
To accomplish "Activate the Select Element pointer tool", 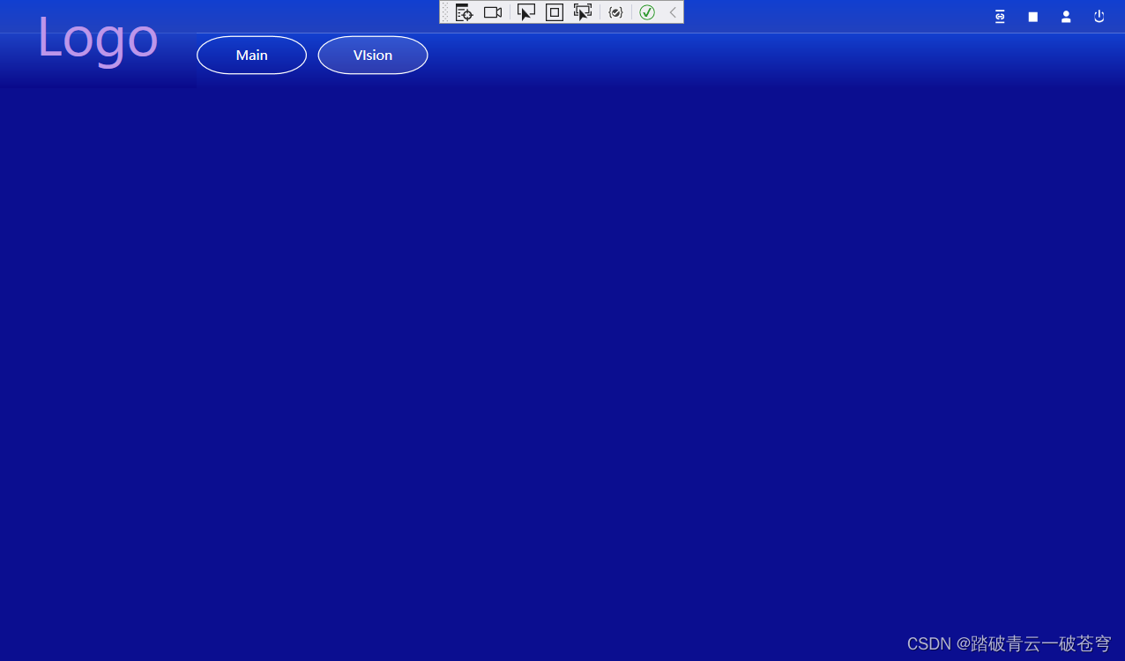I will point(526,12).
